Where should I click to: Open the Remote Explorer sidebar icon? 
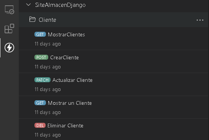pyautogui.click(x=10, y=10)
